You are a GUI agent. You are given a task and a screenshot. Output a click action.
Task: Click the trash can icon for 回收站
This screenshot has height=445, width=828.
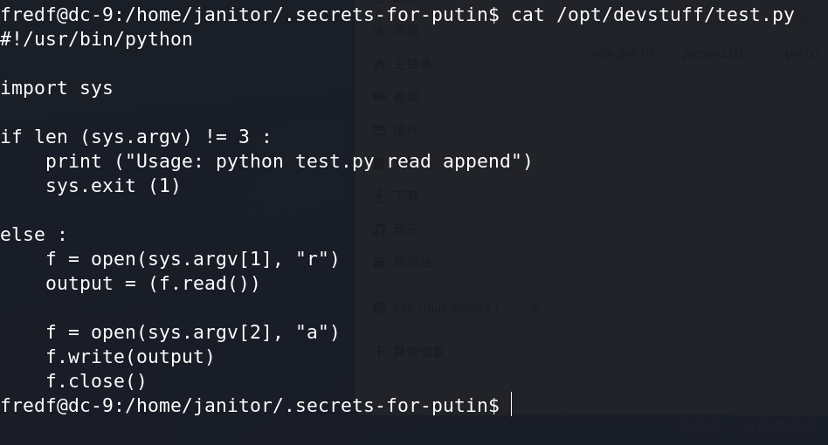(379, 262)
